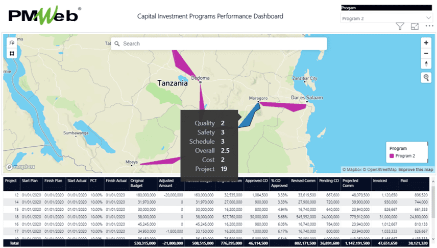Sort table by Original Budget column header
The image size is (437, 248).
(137, 183)
